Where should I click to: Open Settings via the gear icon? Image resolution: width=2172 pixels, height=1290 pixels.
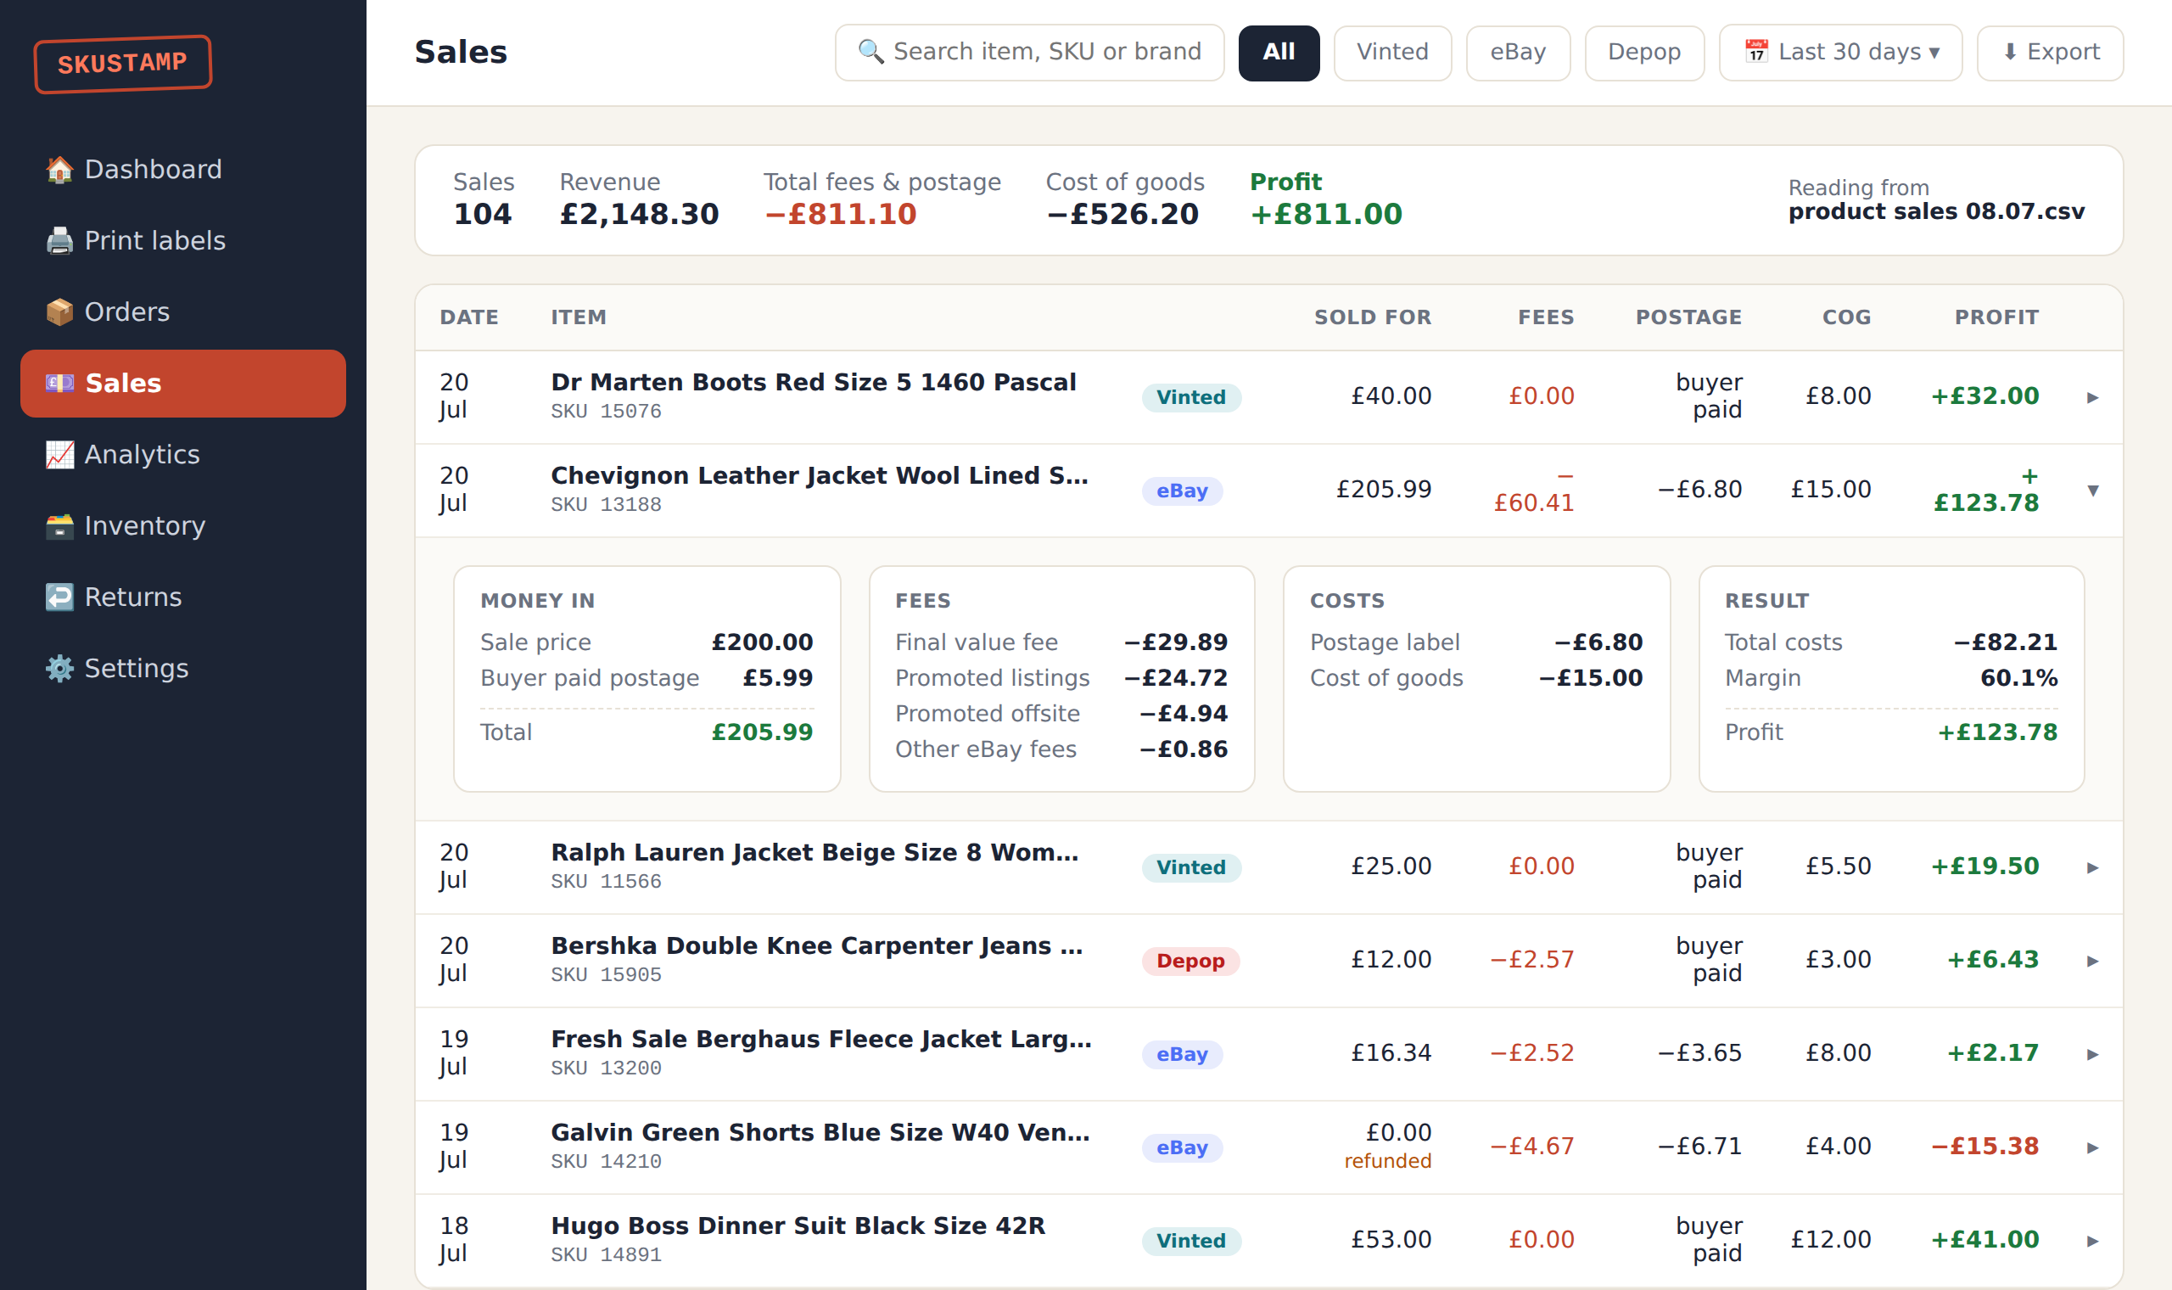tap(59, 669)
